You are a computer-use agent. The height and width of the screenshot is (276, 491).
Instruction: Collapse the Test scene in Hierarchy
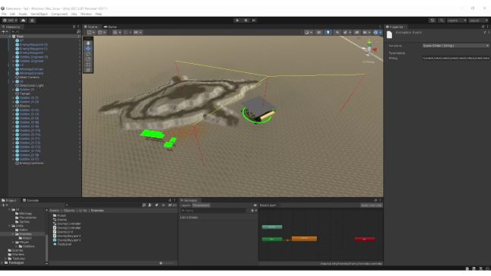tap(10, 36)
